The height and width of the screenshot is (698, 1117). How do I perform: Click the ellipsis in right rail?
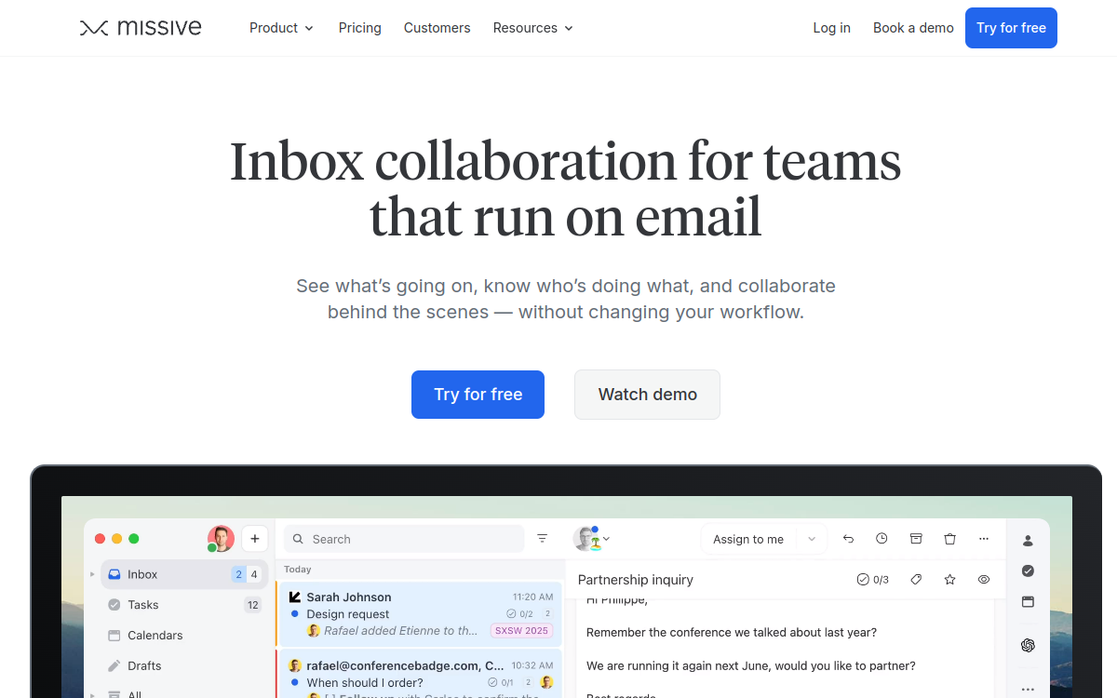[x=1028, y=690]
